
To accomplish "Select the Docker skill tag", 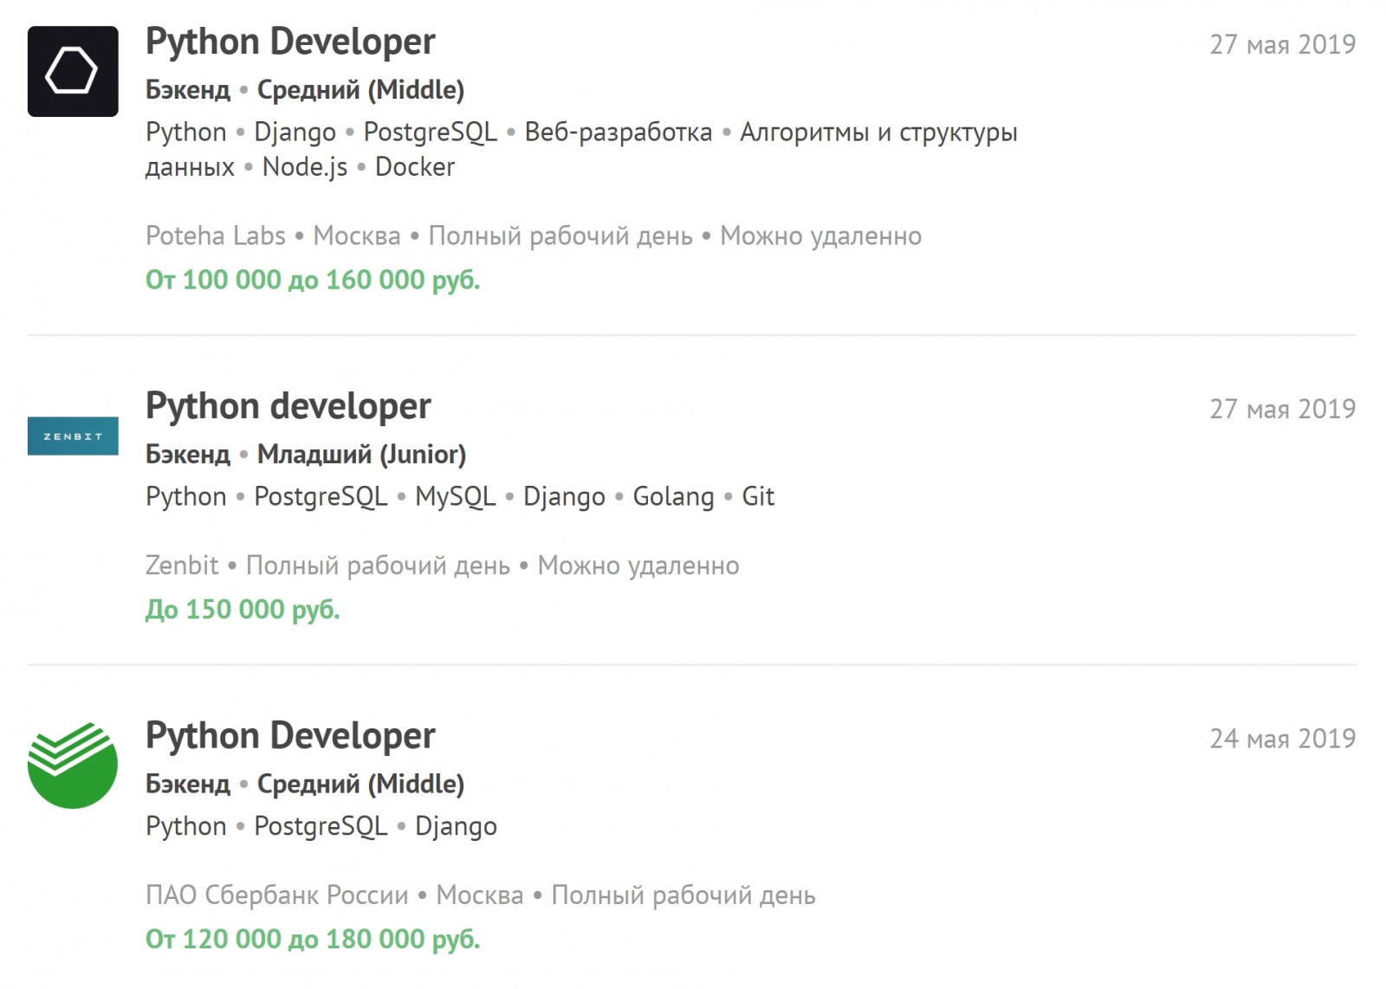I will pos(413,166).
